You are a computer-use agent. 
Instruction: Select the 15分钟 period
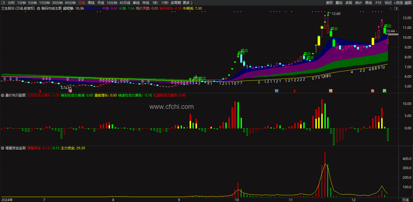(44, 3)
